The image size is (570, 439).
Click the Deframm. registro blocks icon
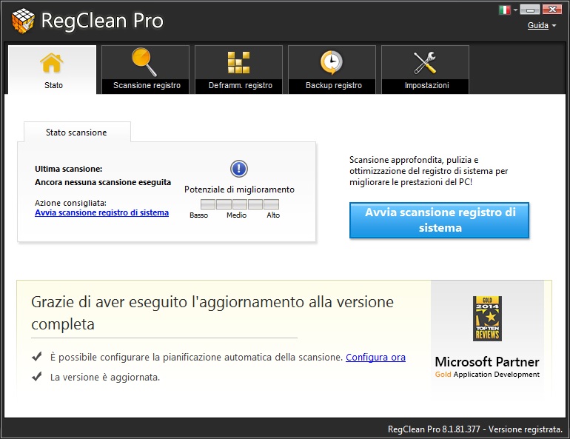click(238, 62)
